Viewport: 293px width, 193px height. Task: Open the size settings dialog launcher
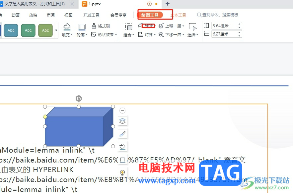click(242, 40)
